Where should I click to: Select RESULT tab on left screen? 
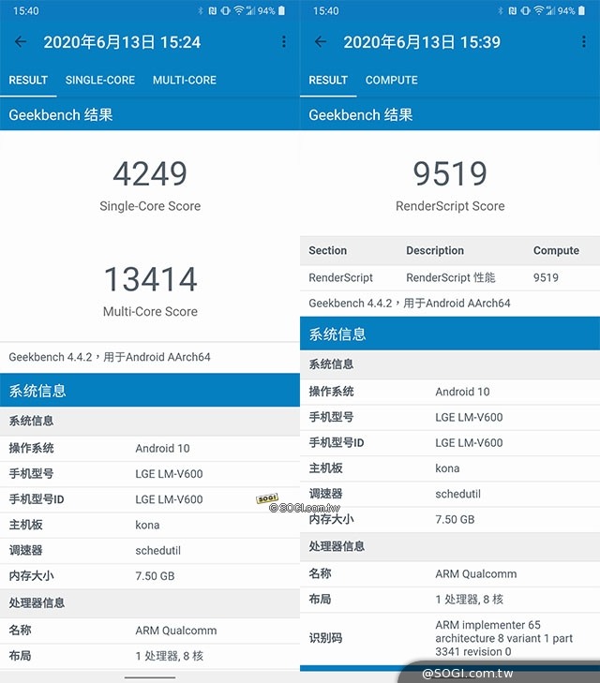pyautogui.click(x=28, y=81)
